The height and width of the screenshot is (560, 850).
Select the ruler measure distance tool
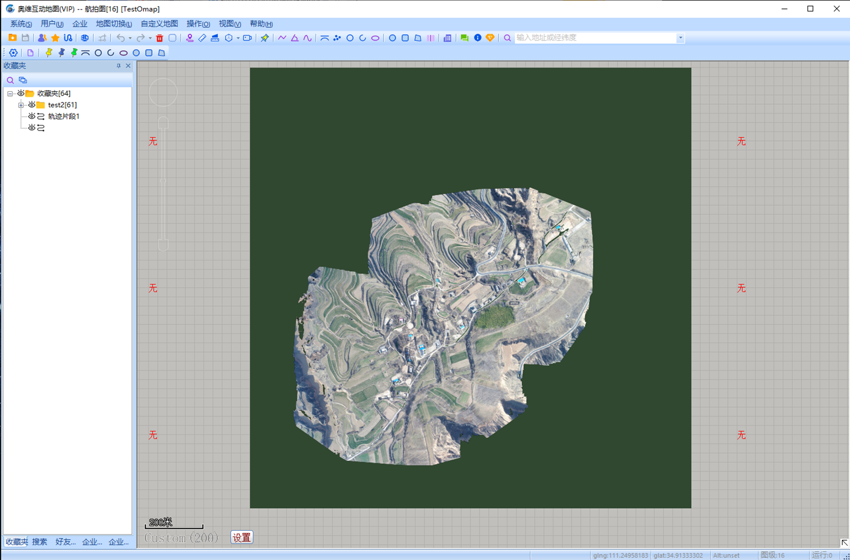point(202,38)
